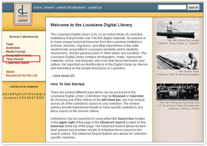Click the Frank B. Moore Photographs caption

click(x=178, y=75)
